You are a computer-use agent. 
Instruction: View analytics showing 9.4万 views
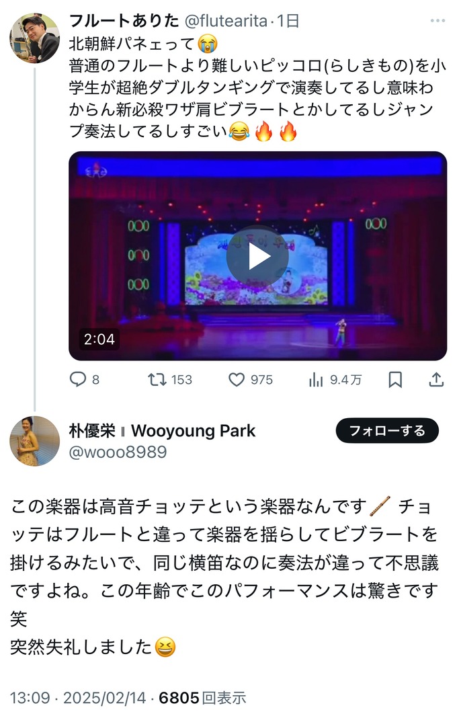tap(335, 380)
